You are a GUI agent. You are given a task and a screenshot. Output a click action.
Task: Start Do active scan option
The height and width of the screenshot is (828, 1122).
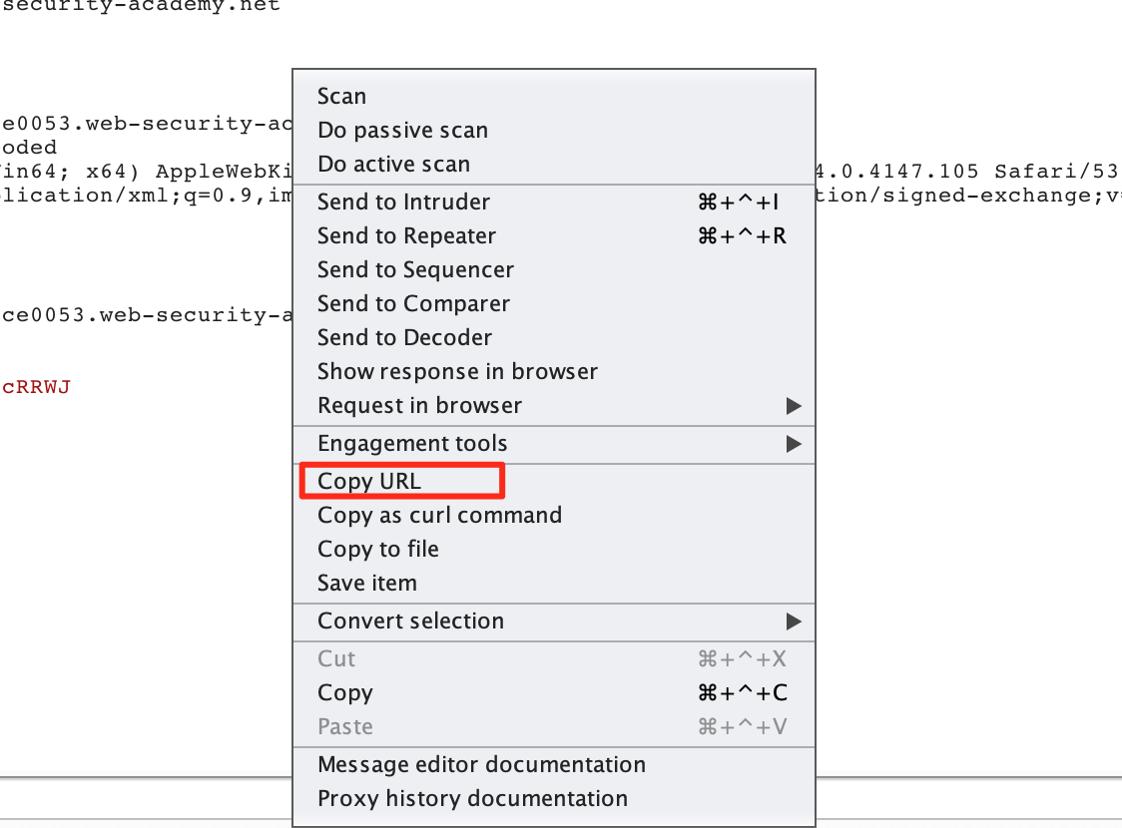point(393,165)
